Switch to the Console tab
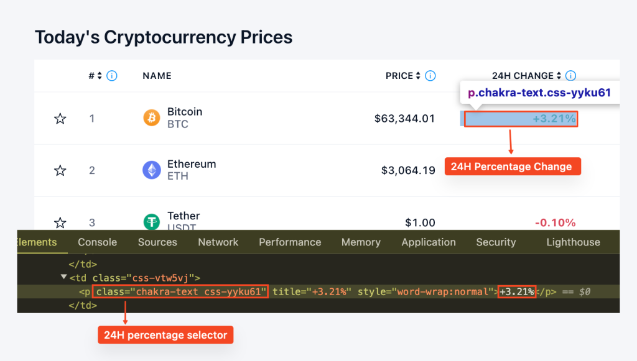The width and height of the screenshot is (637, 361). pos(98,242)
